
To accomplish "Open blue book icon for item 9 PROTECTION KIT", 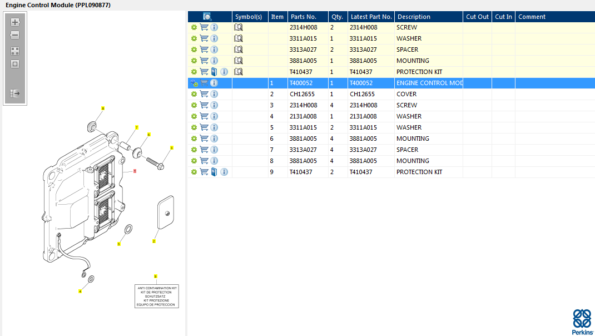I will coord(214,172).
